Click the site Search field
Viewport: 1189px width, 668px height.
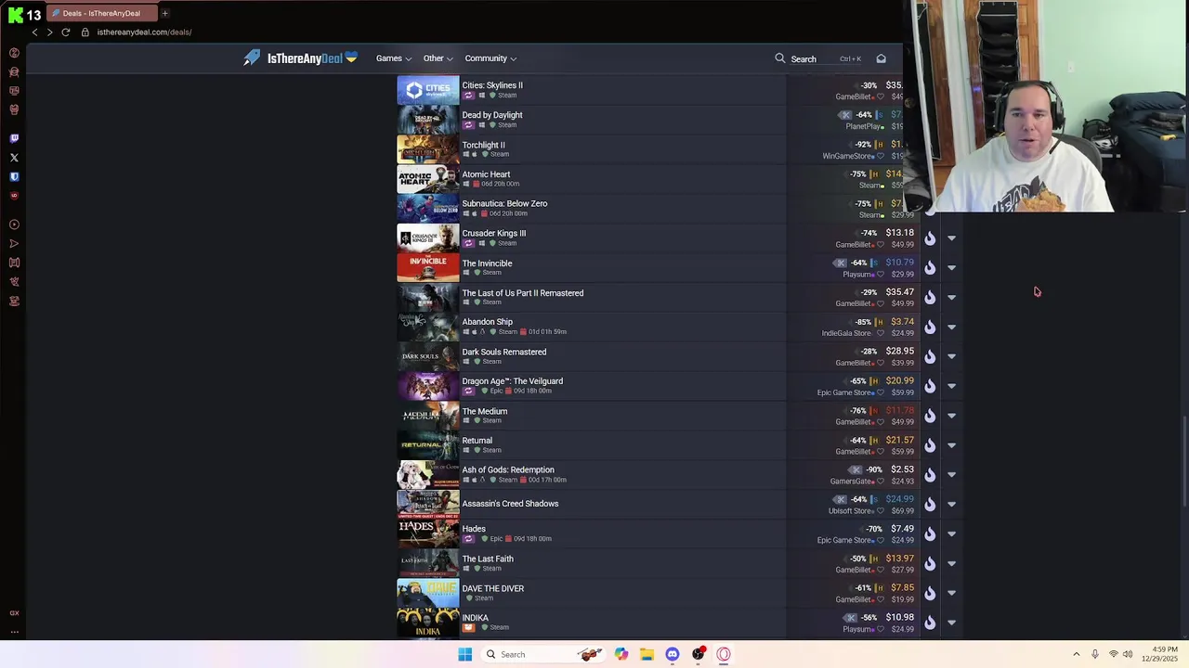click(x=827, y=58)
